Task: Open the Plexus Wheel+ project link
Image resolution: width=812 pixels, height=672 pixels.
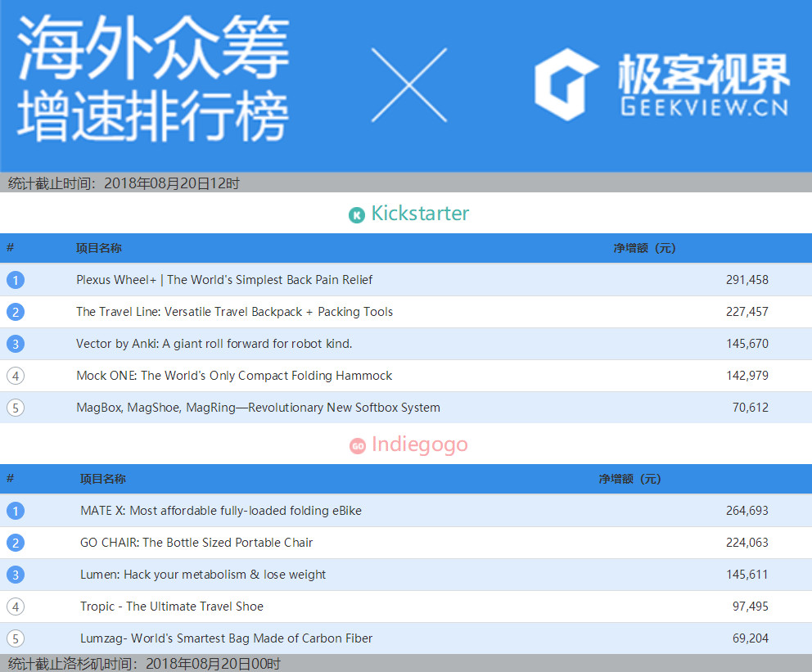Action: [x=224, y=280]
